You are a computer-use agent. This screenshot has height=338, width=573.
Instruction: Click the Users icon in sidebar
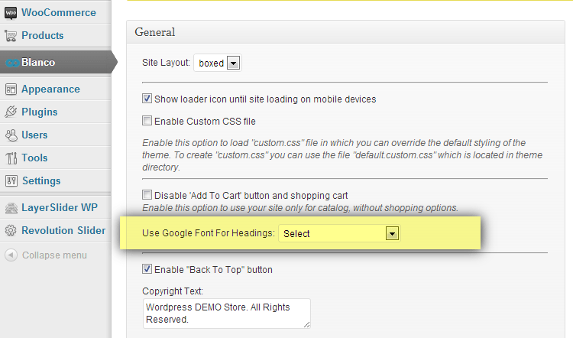(x=11, y=135)
